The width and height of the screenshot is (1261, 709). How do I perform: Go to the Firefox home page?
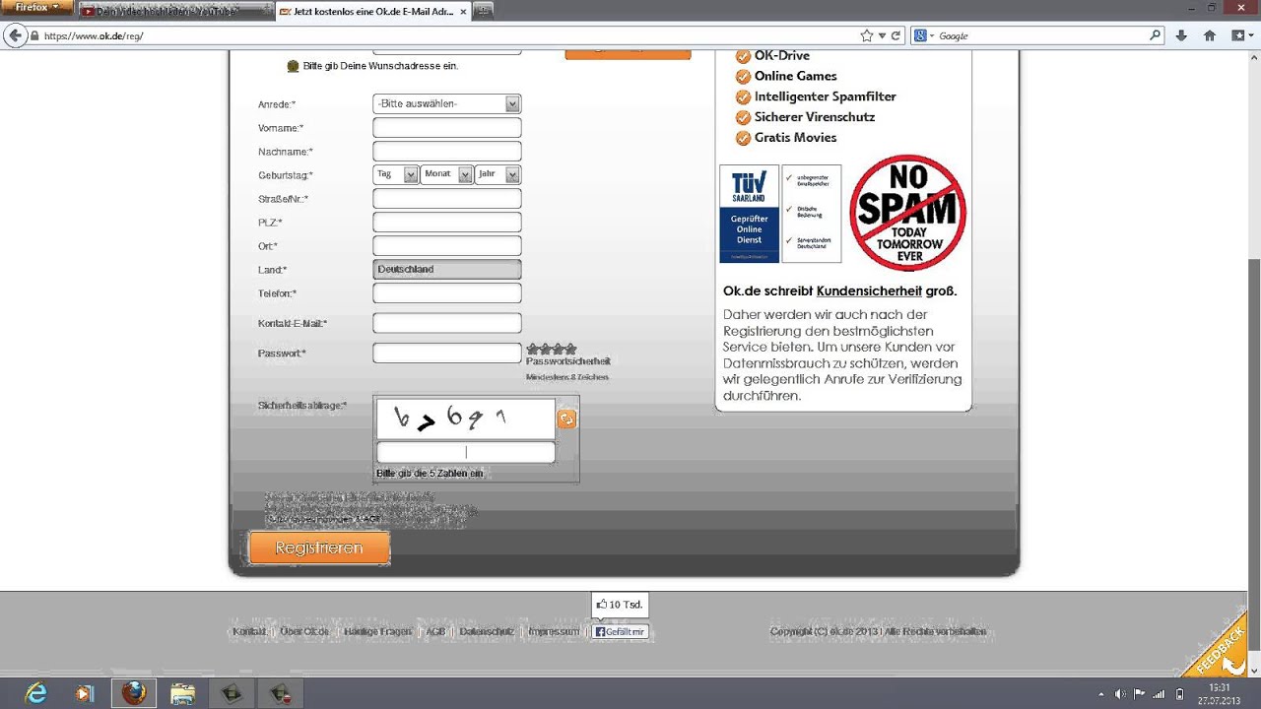1210,35
